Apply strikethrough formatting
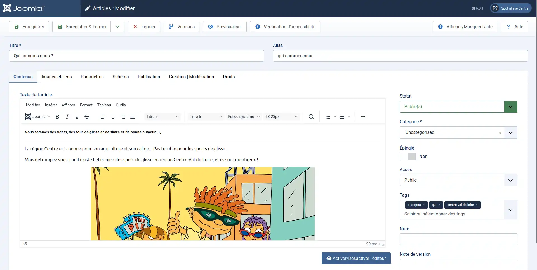Screen dimensions: 537x270 point(87,117)
